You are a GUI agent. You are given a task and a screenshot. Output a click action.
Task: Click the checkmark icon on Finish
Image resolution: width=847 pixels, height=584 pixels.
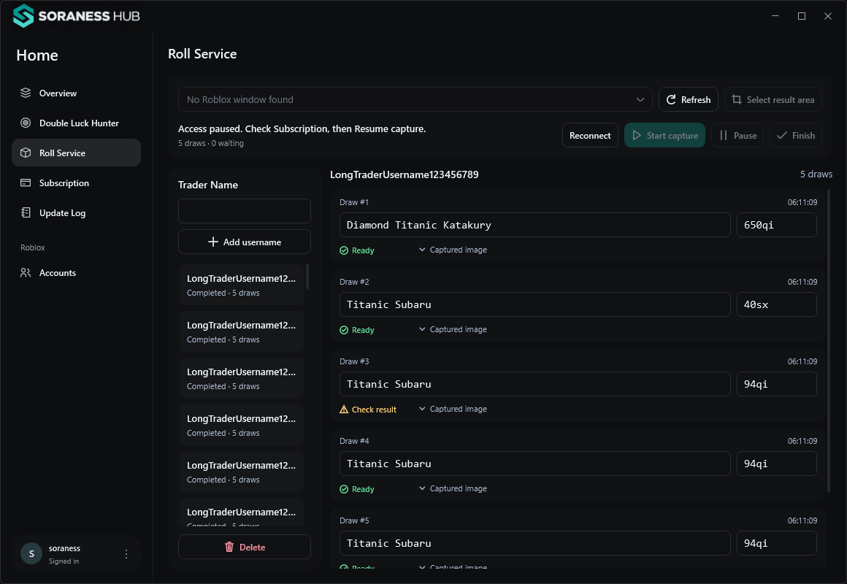coord(781,135)
